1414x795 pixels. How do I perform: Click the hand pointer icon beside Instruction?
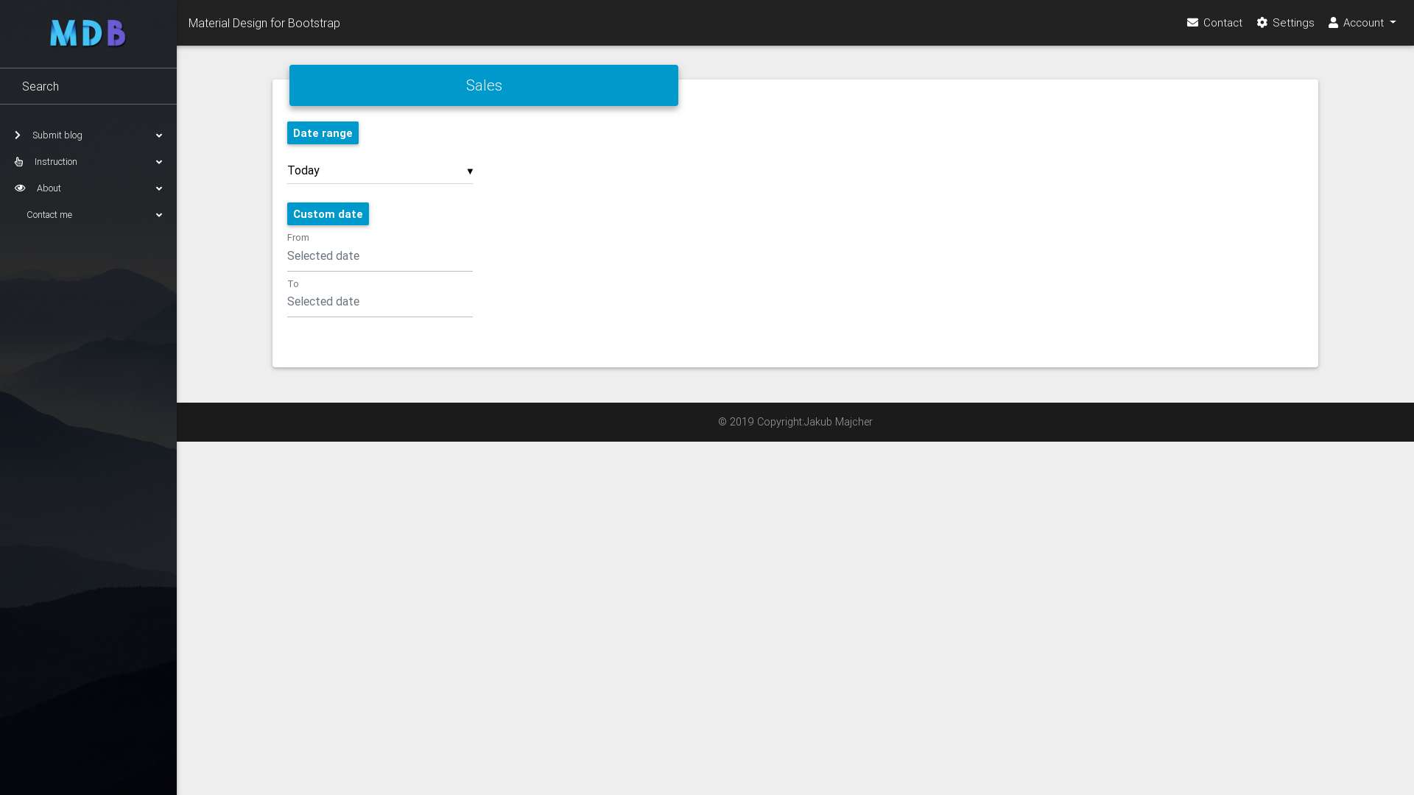(x=19, y=162)
